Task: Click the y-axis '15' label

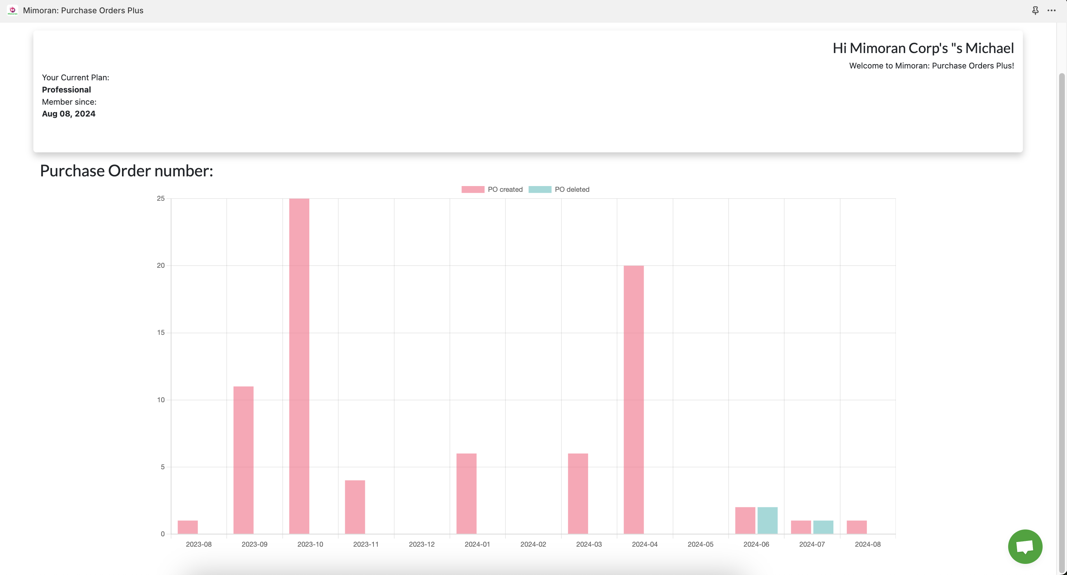Action: coord(161,332)
